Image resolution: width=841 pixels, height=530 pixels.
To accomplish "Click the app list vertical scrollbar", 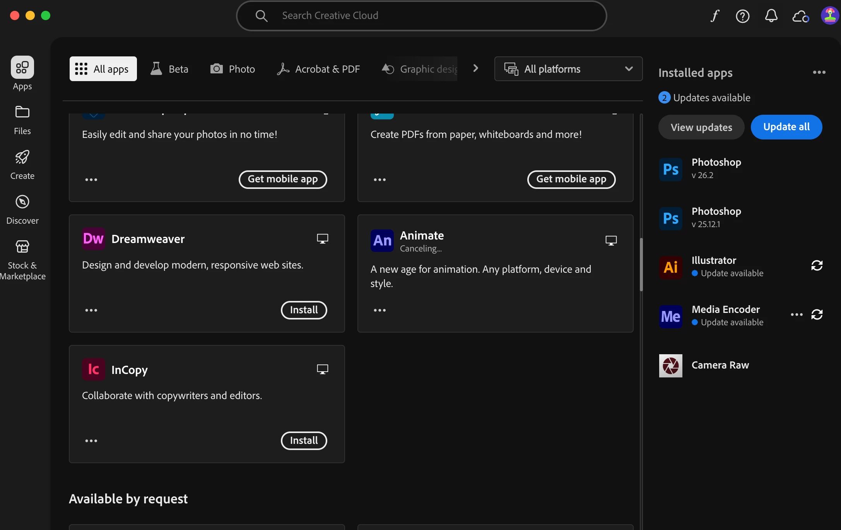I will point(641,265).
